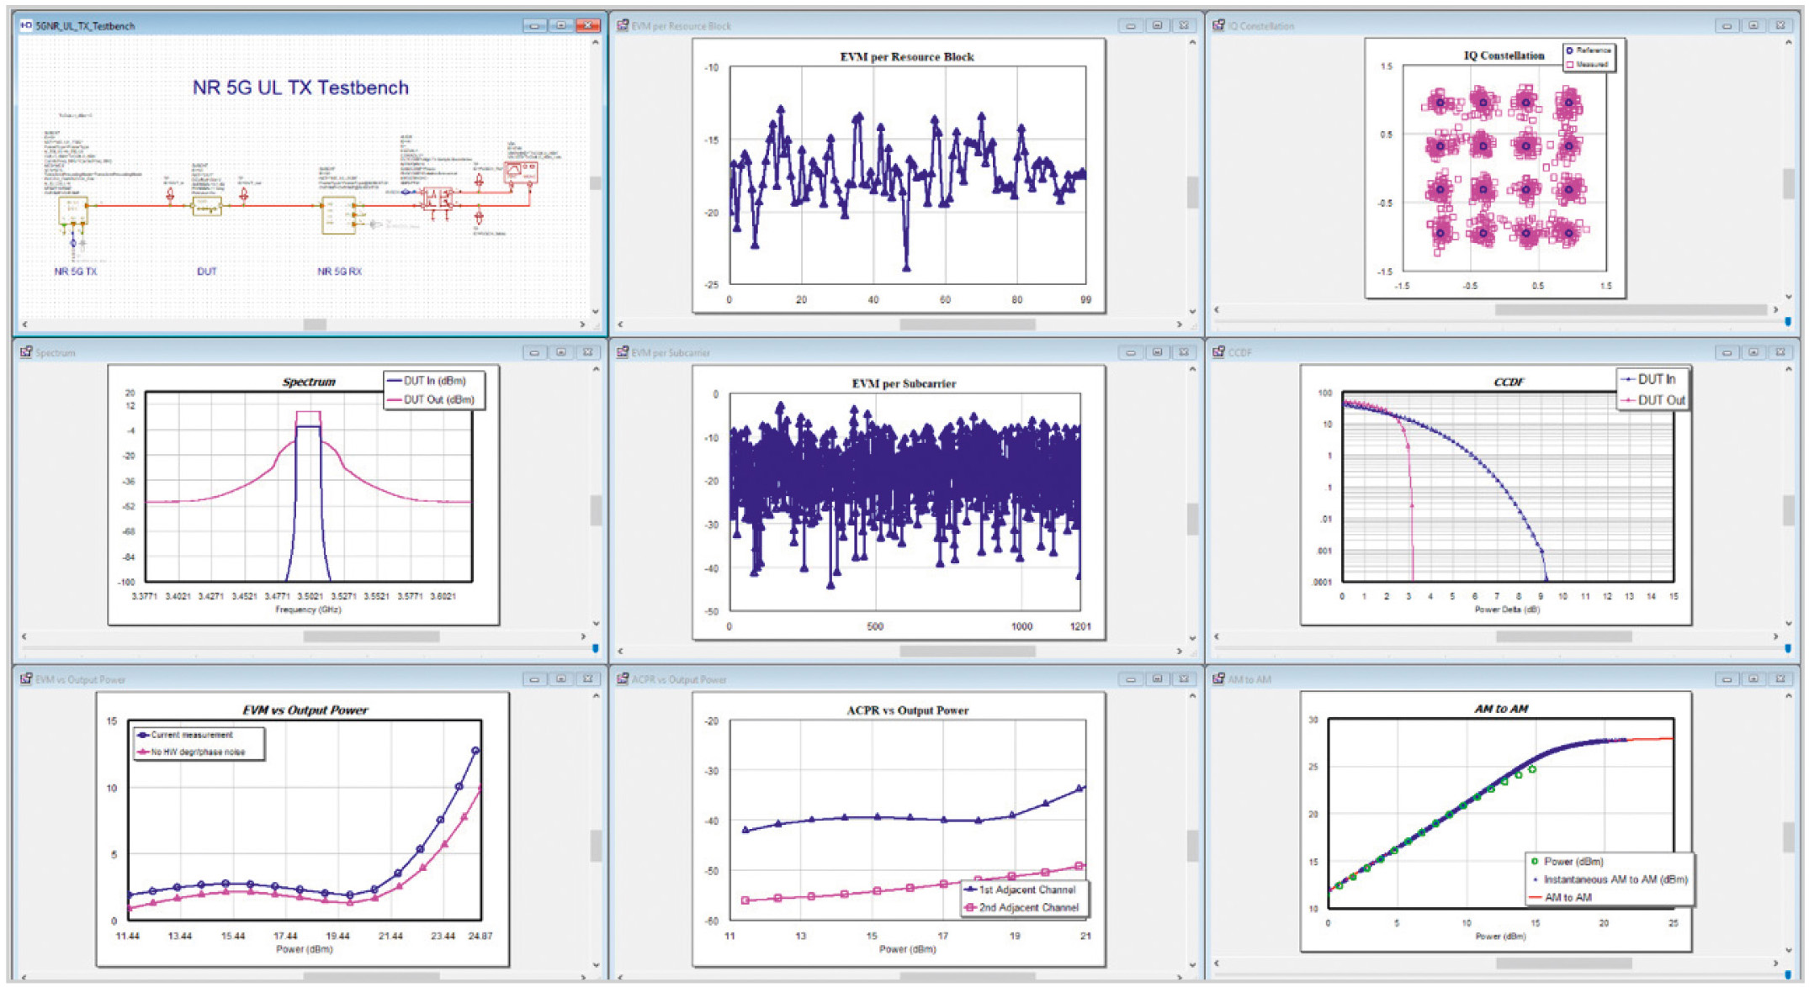Activate the EVM per Resource Block window title
The height and width of the screenshot is (987, 1809).
coord(681,26)
